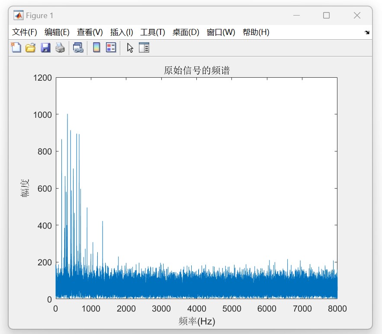Click the y-axis tick label 400
Viewport: 382px width, 334px height.
(45, 226)
